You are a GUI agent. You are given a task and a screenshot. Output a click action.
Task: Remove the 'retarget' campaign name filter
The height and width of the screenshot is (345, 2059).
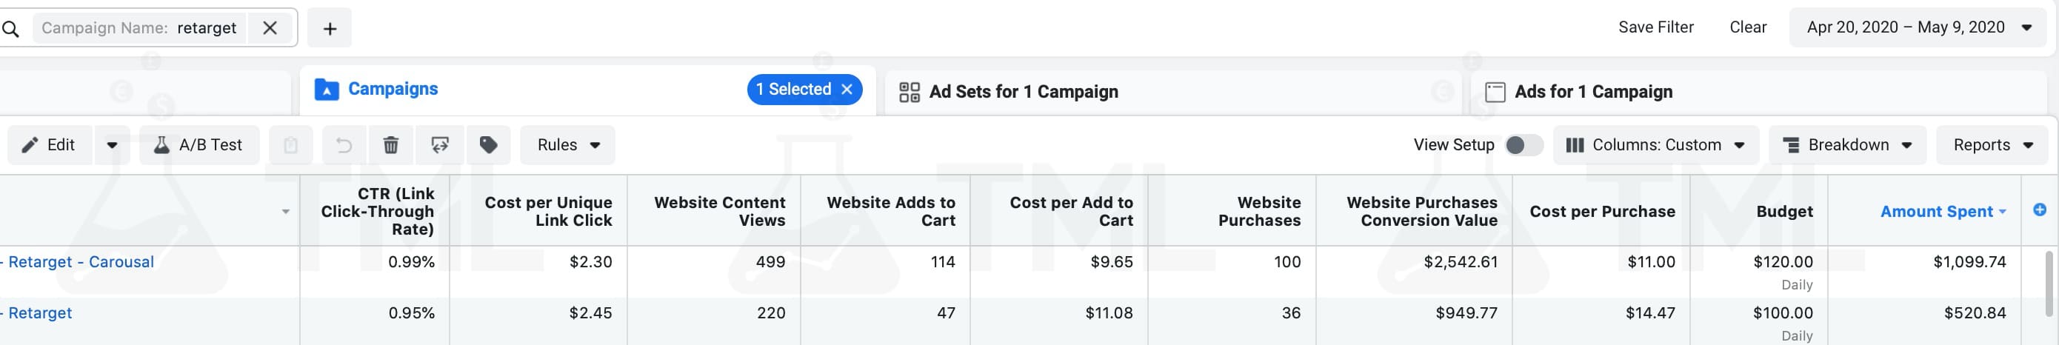[x=270, y=28]
